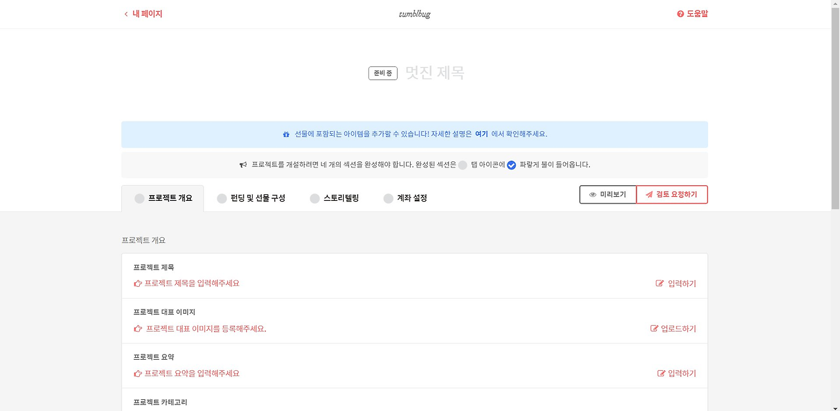This screenshot has width=840, height=411.
Task: Click scrollbar down arrow
Action: (835, 406)
